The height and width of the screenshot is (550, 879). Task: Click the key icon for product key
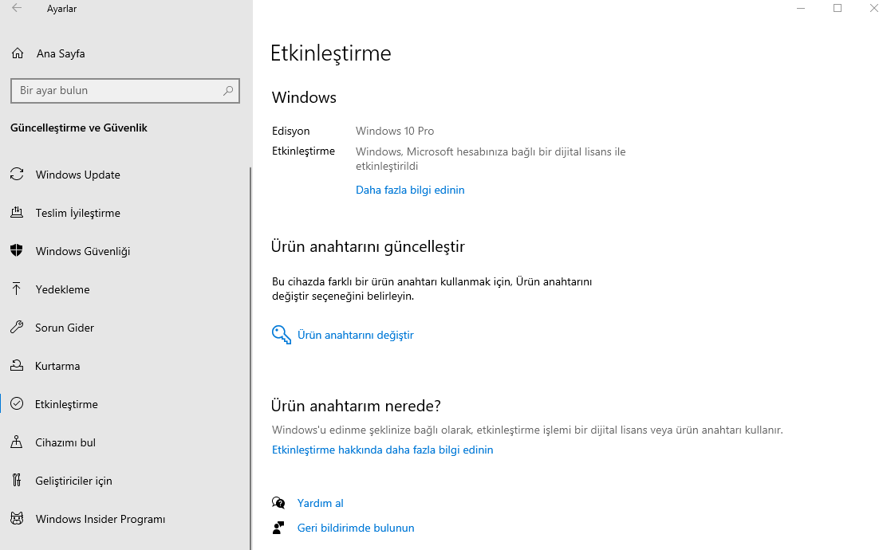pyautogui.click(x=281, y=335)
